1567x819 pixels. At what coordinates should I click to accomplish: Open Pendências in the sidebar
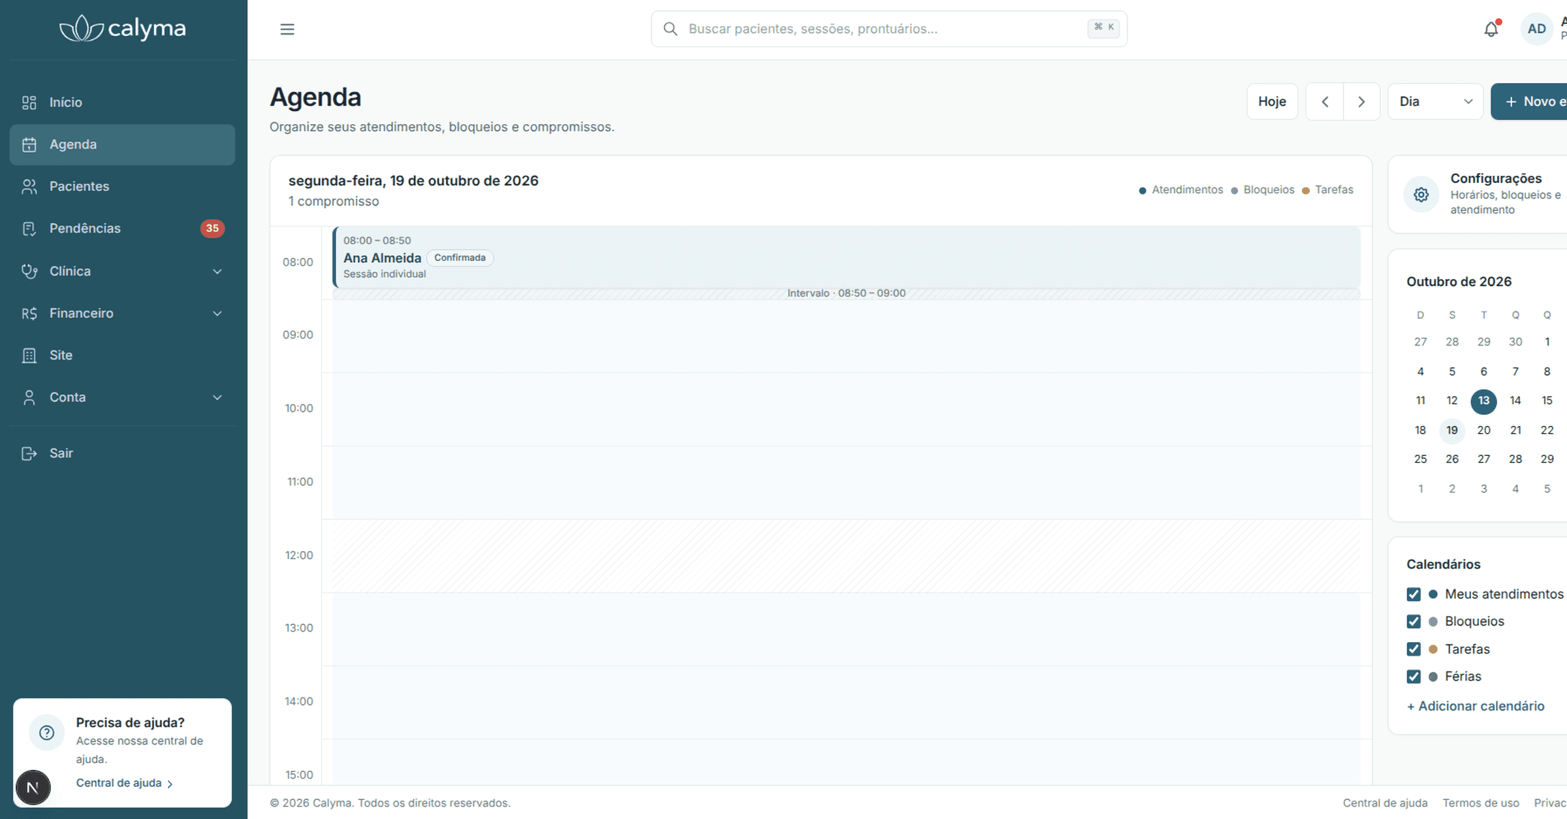click(122, 229)
